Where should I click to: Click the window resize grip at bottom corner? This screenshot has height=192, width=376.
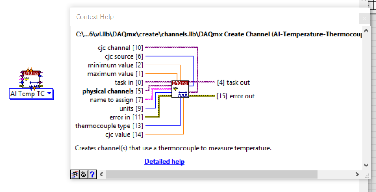pos(367,176)
